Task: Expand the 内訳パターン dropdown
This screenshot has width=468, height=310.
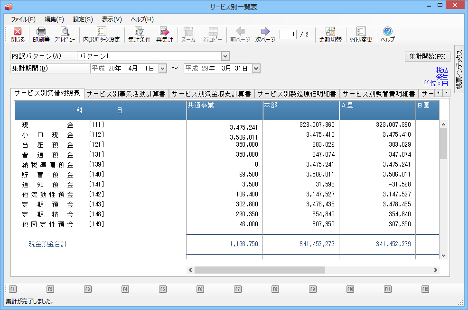Action: pyautogui.click(x=225, y=56)
